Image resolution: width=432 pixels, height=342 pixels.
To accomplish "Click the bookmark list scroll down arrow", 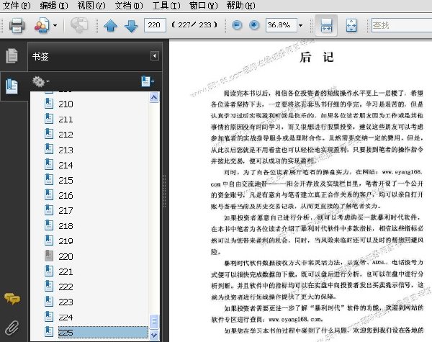I will pyautogui.click(x=154, y=335).
